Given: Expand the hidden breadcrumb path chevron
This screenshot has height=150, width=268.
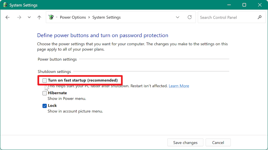Looking at the screenshot, I should pos(57,17).
